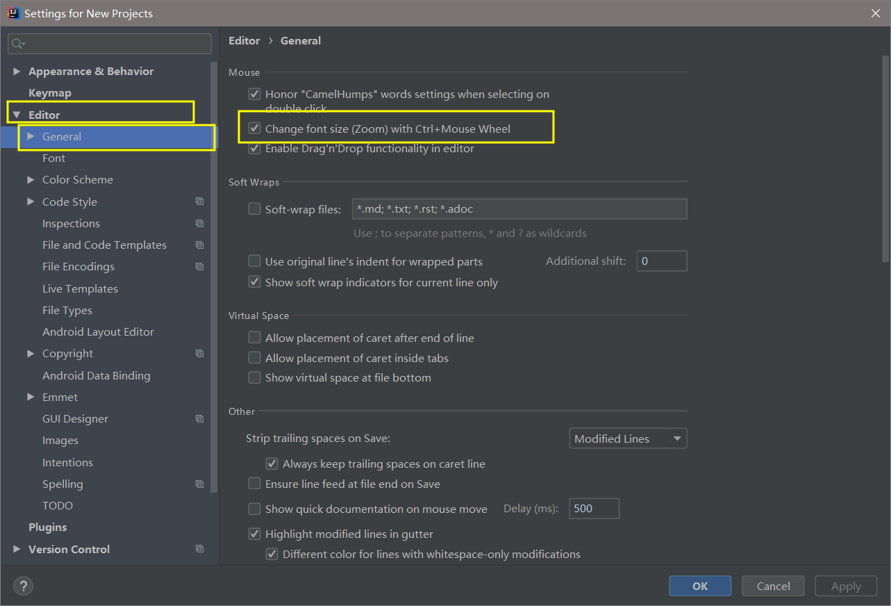Image resolution: width=891 pixels, height=606 pixels.
Task: Toggle Show soft wrap indicators for current line only
Action: (x=254, y=282)
